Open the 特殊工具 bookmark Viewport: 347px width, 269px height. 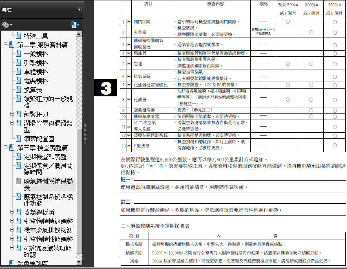(36, 36)
